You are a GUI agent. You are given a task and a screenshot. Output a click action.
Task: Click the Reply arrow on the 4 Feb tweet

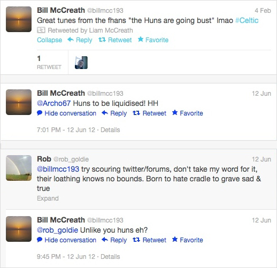click(71, 40)
